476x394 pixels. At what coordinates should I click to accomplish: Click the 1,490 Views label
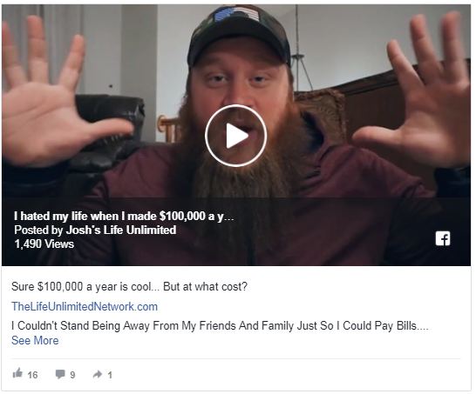click(x=44, y=244)
